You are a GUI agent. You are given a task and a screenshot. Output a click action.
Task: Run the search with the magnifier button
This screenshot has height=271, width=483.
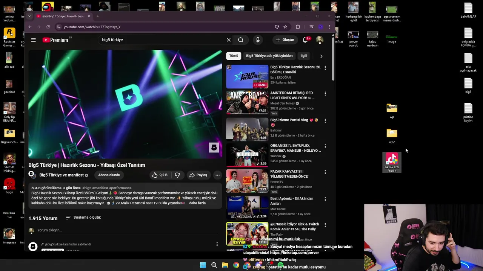pyautogui.click(x=241, y=40)
